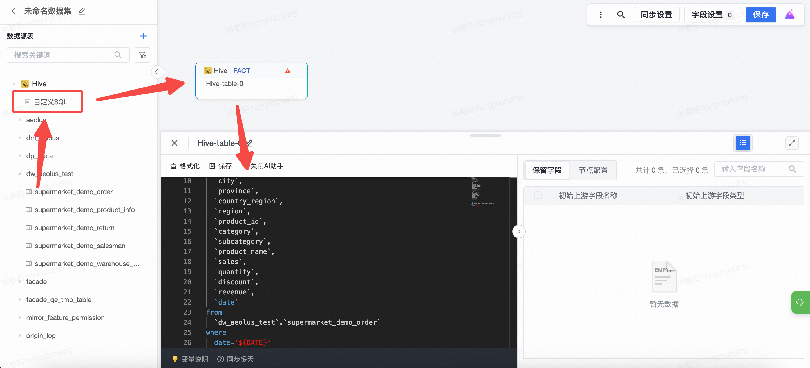Expand the SQL editor panel to fullscreen
The width and height of the screenshot is (810, 368).
792,143
